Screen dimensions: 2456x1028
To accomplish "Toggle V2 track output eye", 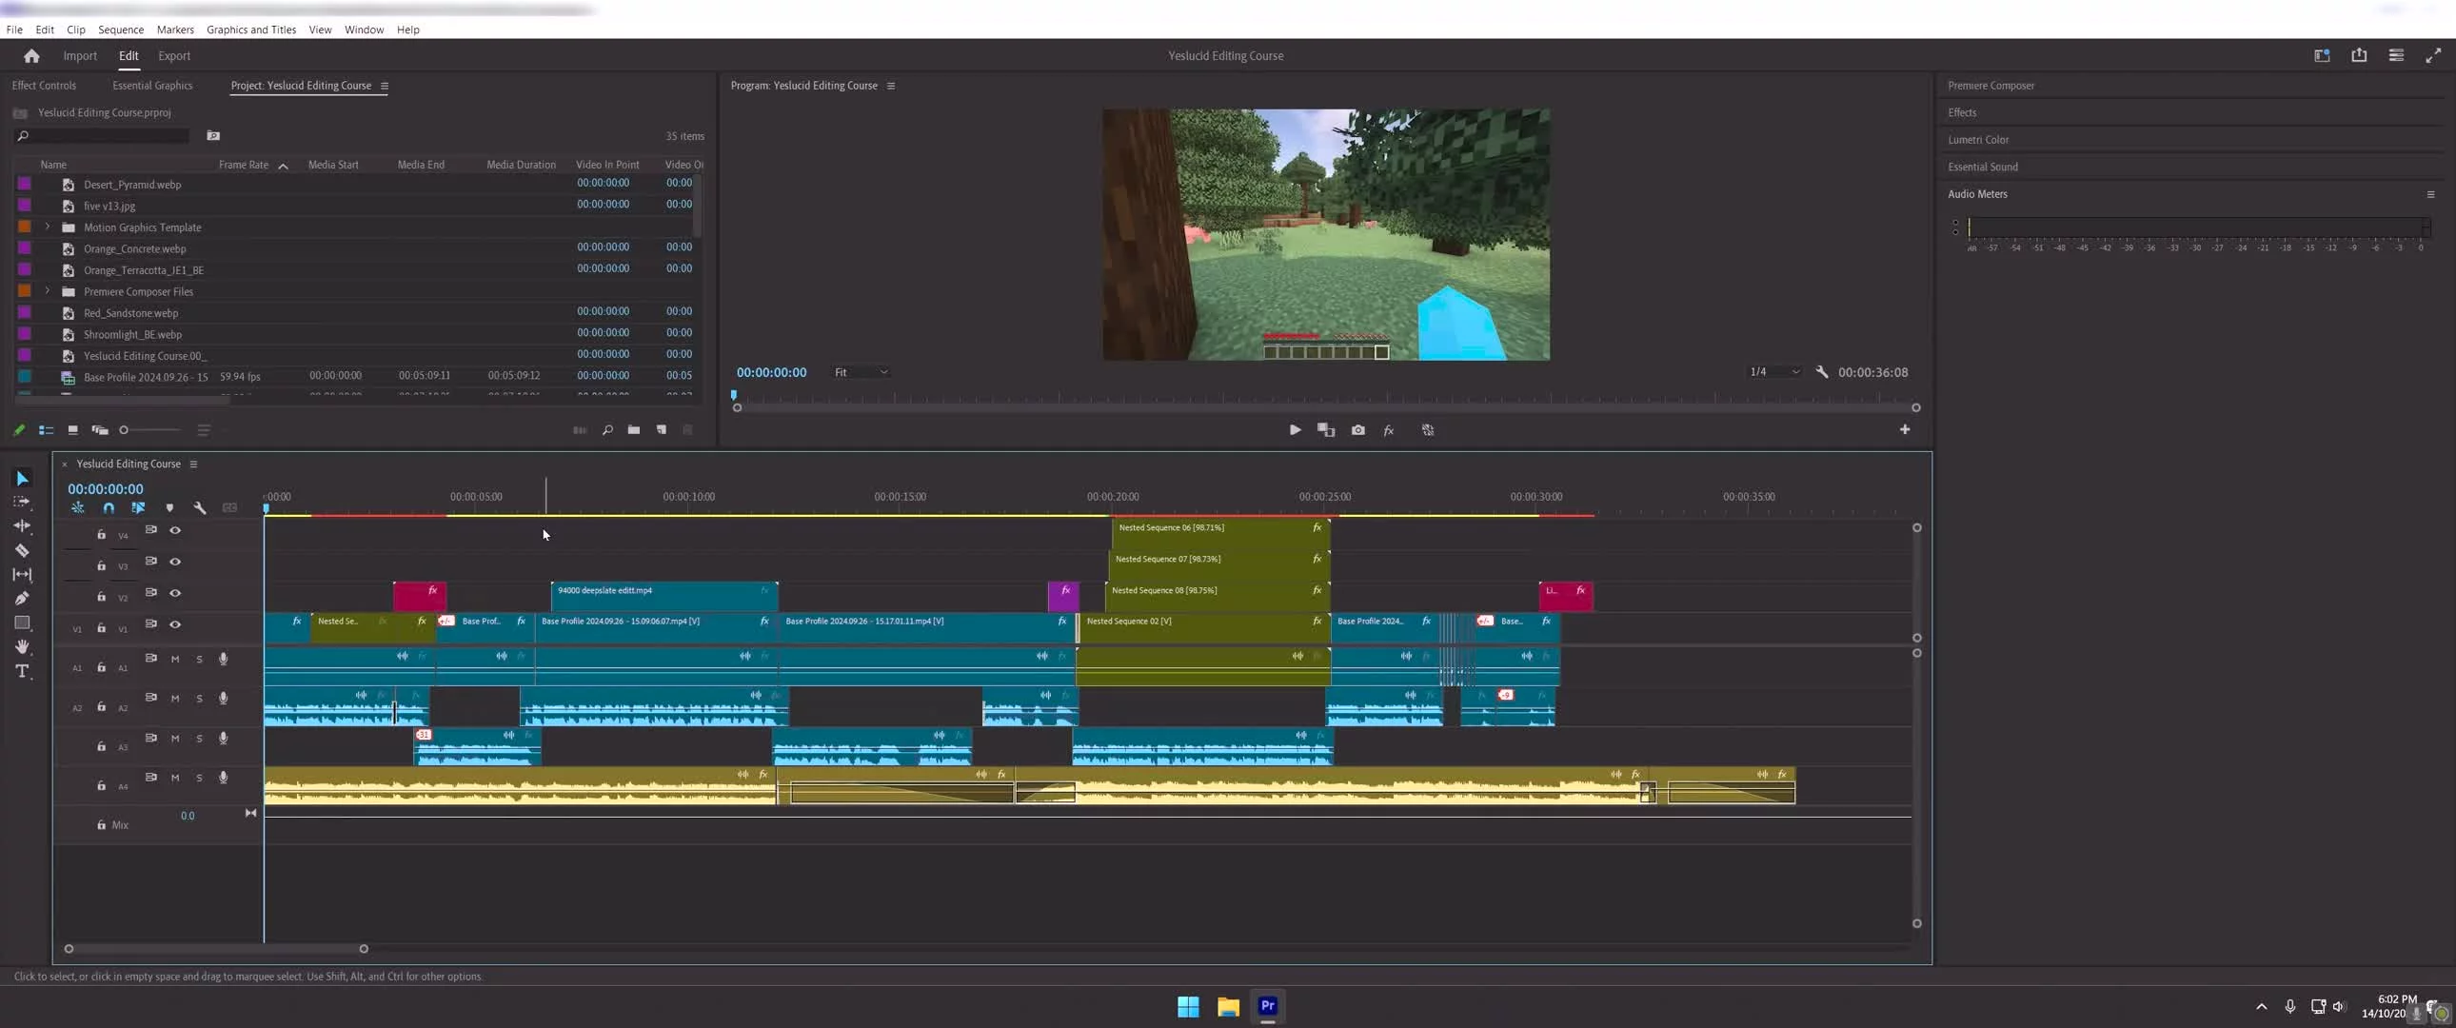I will click(175, 593).
